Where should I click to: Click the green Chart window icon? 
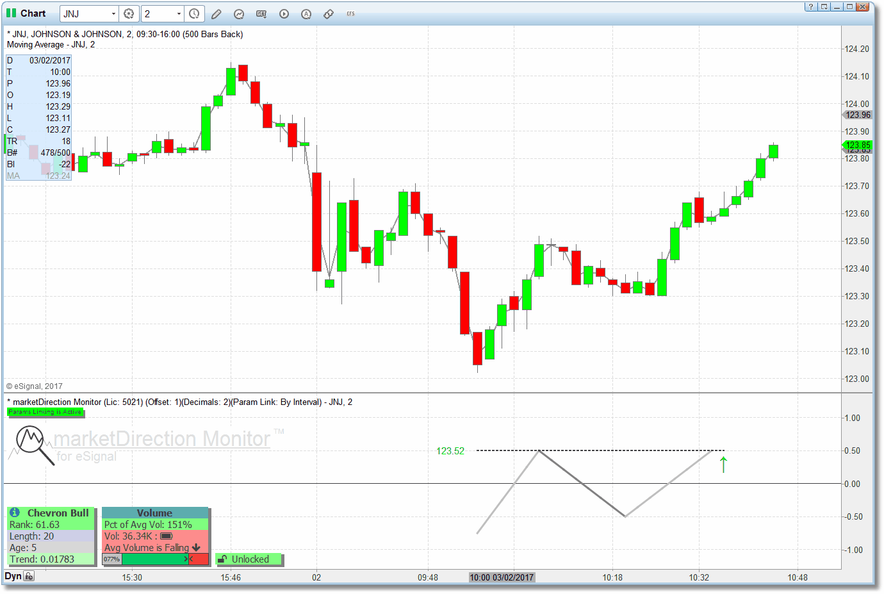pos(11,13)
